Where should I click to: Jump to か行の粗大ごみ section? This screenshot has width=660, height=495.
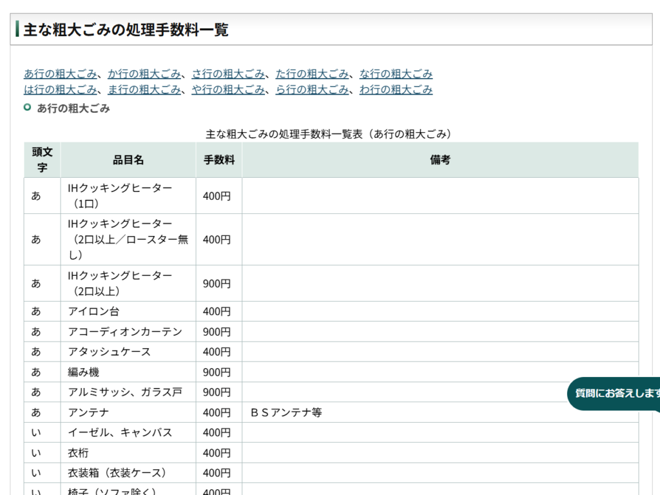pos(144,74)
